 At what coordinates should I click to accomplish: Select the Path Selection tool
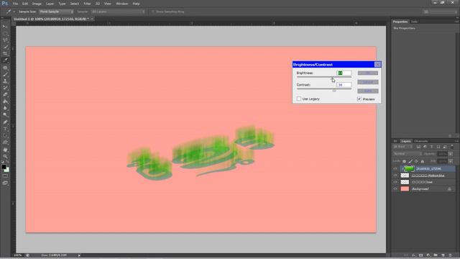(x=5, y=136)
